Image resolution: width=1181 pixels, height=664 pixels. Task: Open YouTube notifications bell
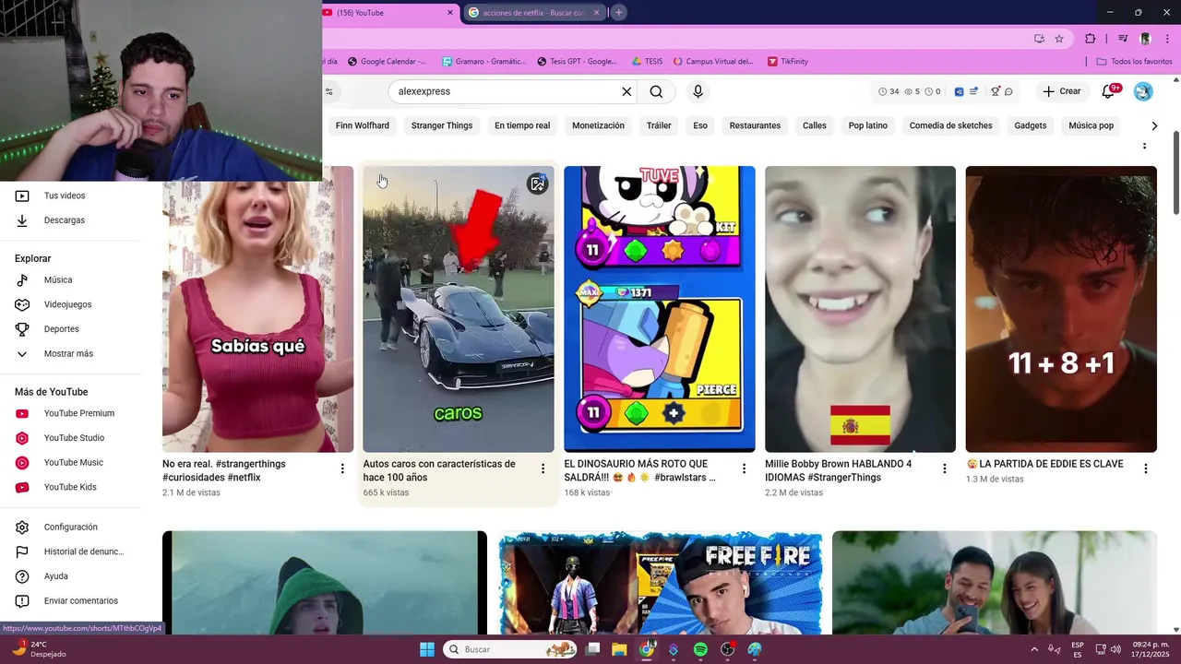tap(1110, 91)
